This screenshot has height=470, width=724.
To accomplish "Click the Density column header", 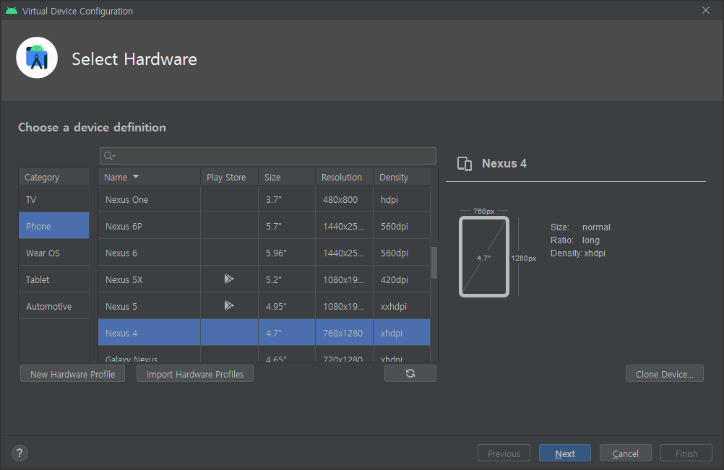I will pyautogui.click(x=402, y=177).
